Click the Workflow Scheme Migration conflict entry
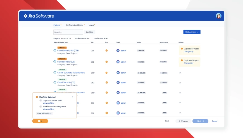Screen dimensions: 243x138 coord(54,106)
